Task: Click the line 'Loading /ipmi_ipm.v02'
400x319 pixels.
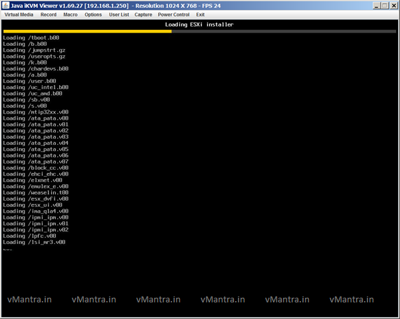Action: tap(36, 230)
